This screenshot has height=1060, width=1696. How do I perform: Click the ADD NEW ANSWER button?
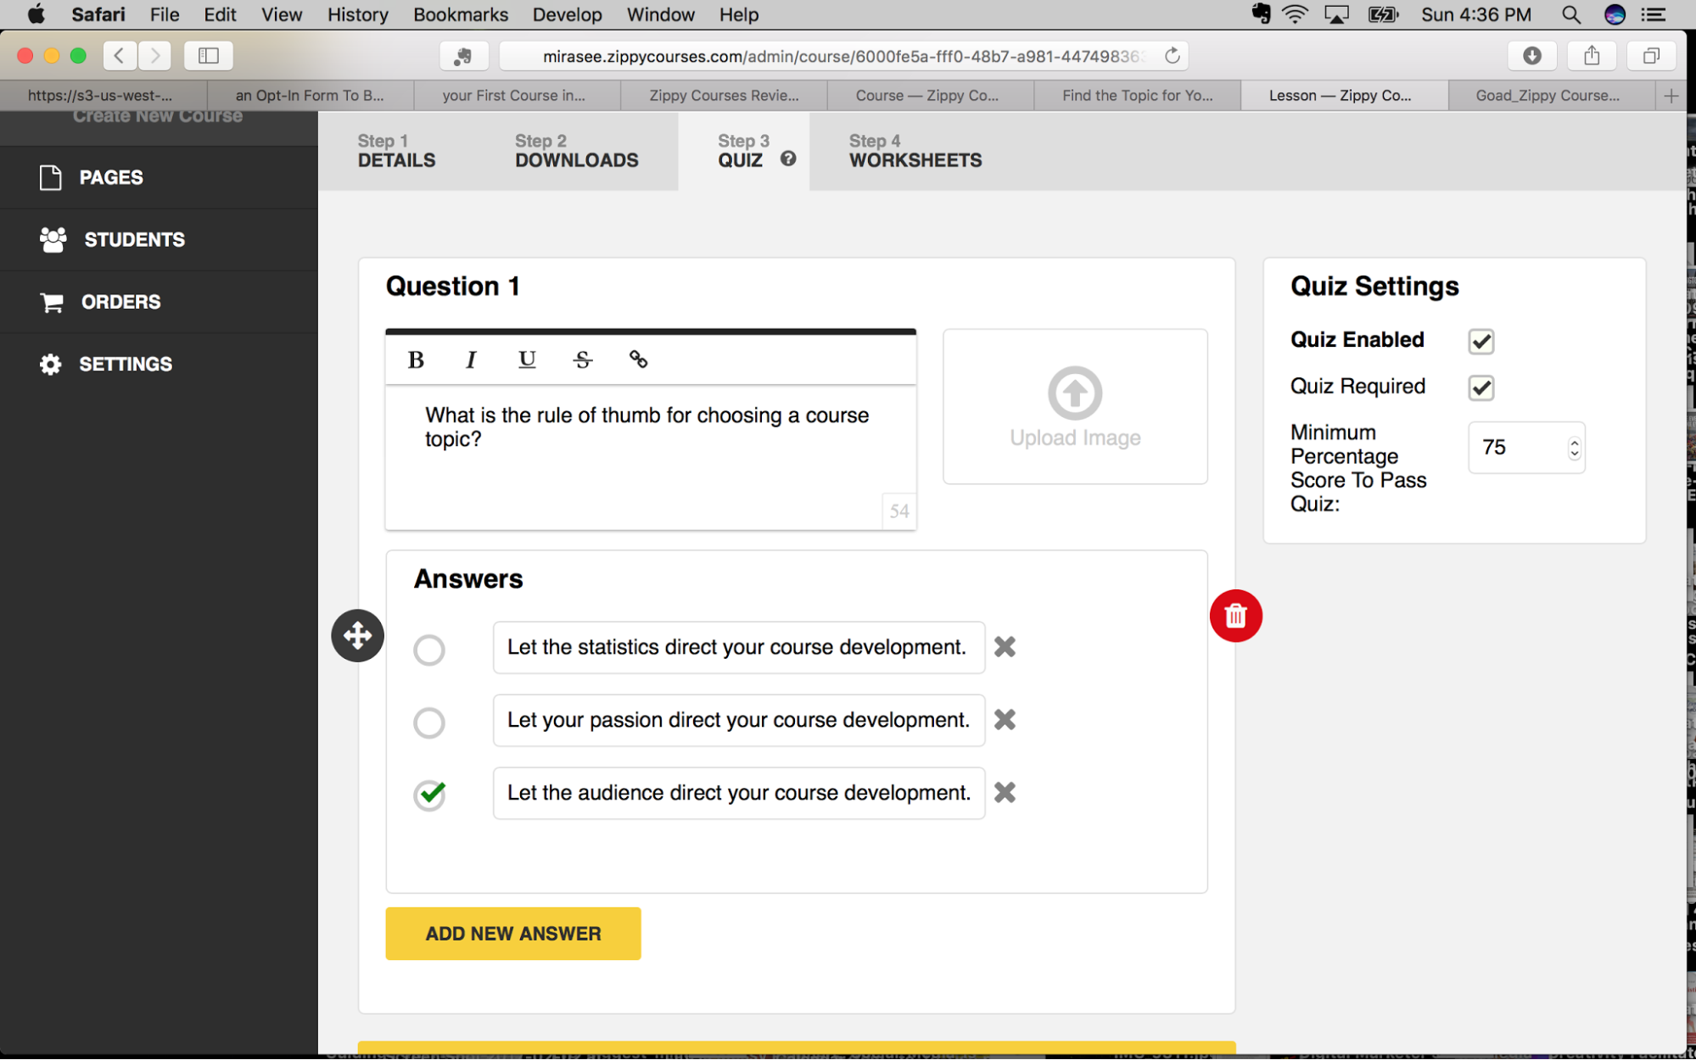click(512, 933)
